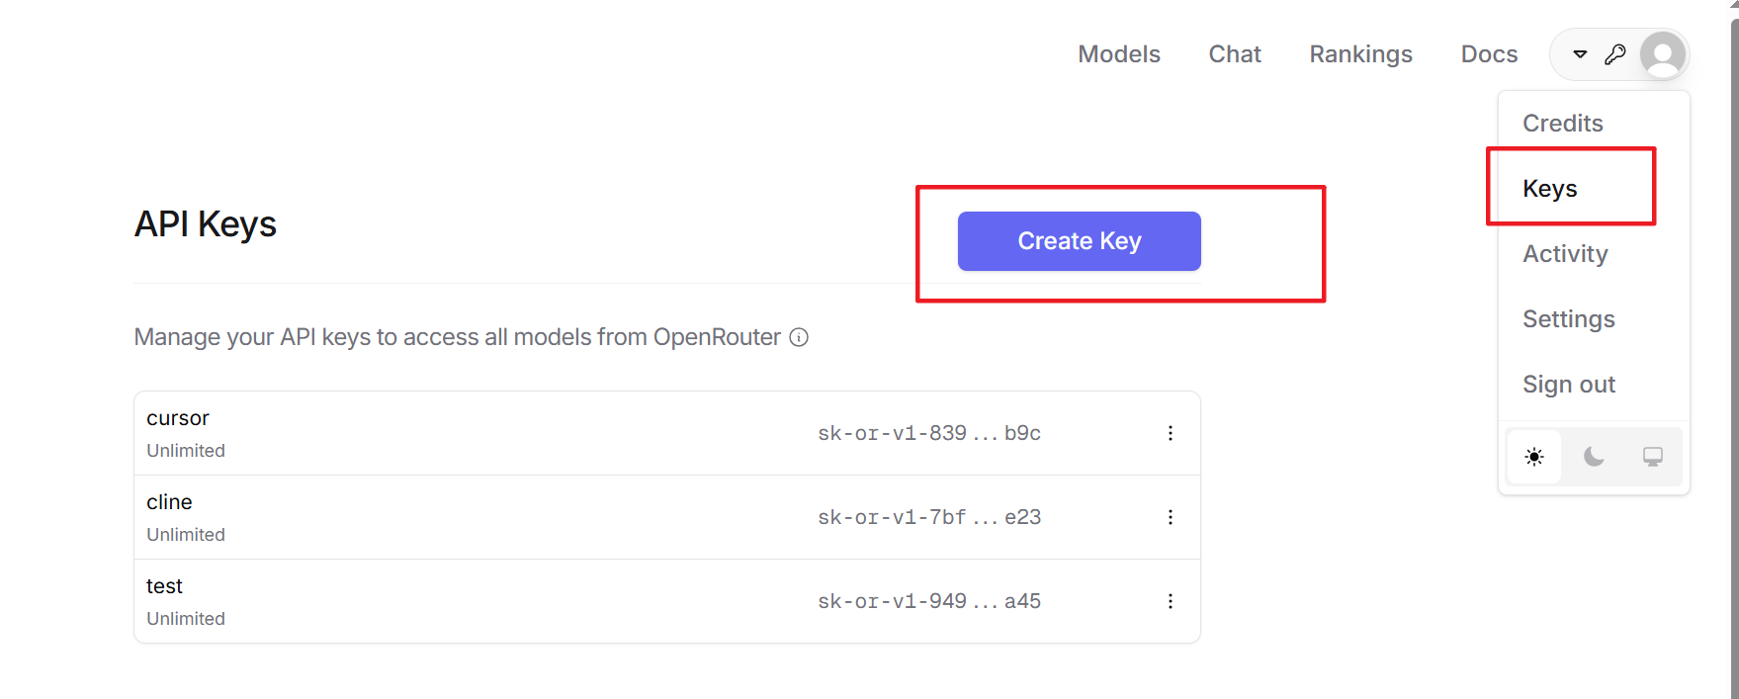Screen dimensions: 1739x699
Task: Open three-dot menu for cursor key
Action: (x=1171, y=433)
